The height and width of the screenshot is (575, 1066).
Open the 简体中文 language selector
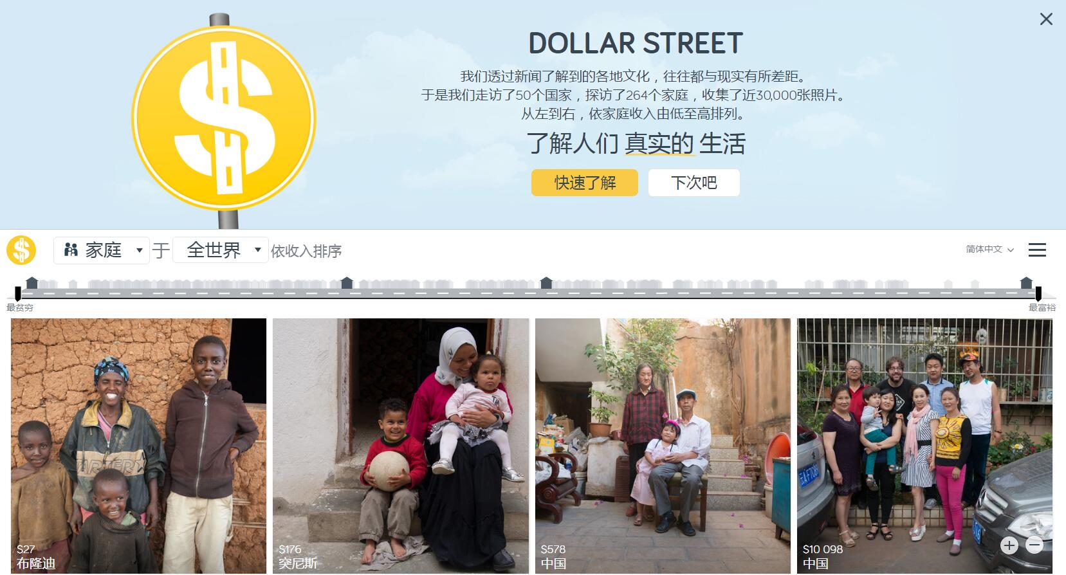(989, 250)
